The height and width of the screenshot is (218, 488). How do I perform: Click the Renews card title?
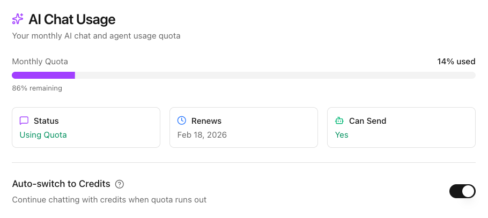(206, 121)
